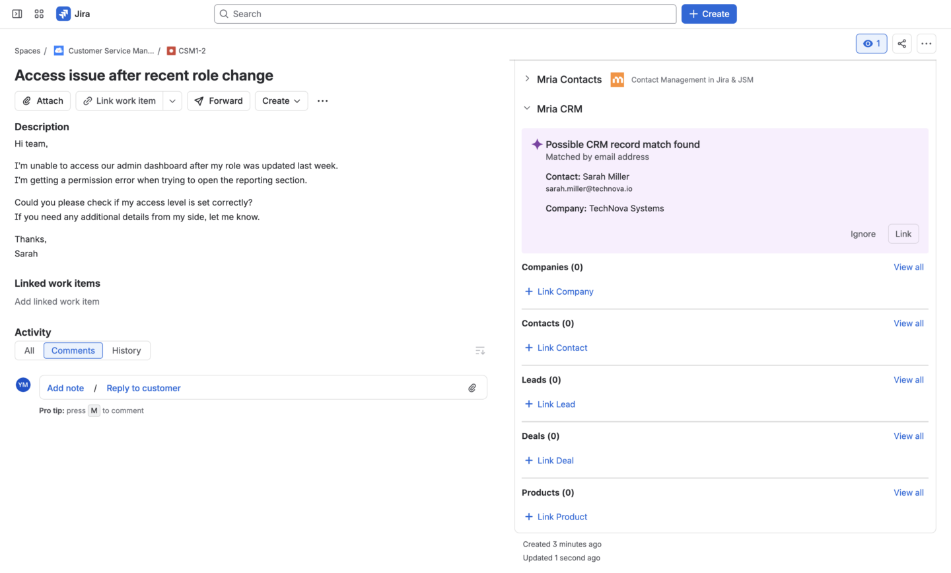This screenshot has height=573, width=951.
Task: Select the Comments activity tab
Action: coord(73,351)
